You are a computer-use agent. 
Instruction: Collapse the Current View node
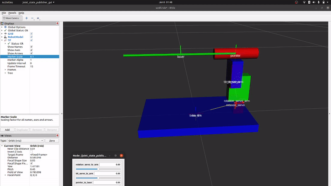[2, 146]
